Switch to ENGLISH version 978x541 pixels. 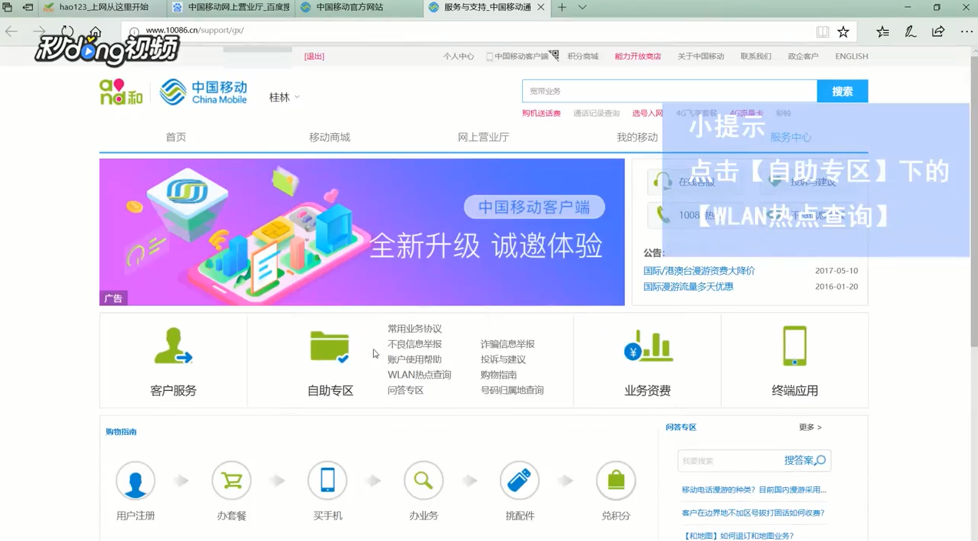tap(852, 56)
